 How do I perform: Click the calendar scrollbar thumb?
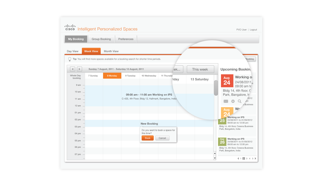click(216, 88)
